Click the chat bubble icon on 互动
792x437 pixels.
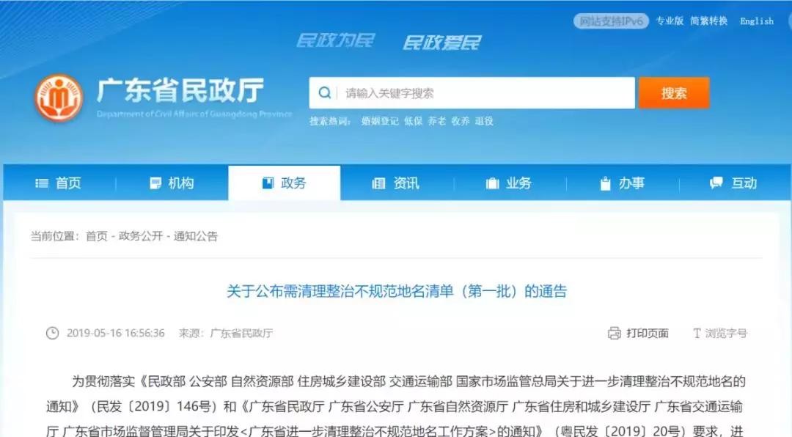tap(716, 183)
